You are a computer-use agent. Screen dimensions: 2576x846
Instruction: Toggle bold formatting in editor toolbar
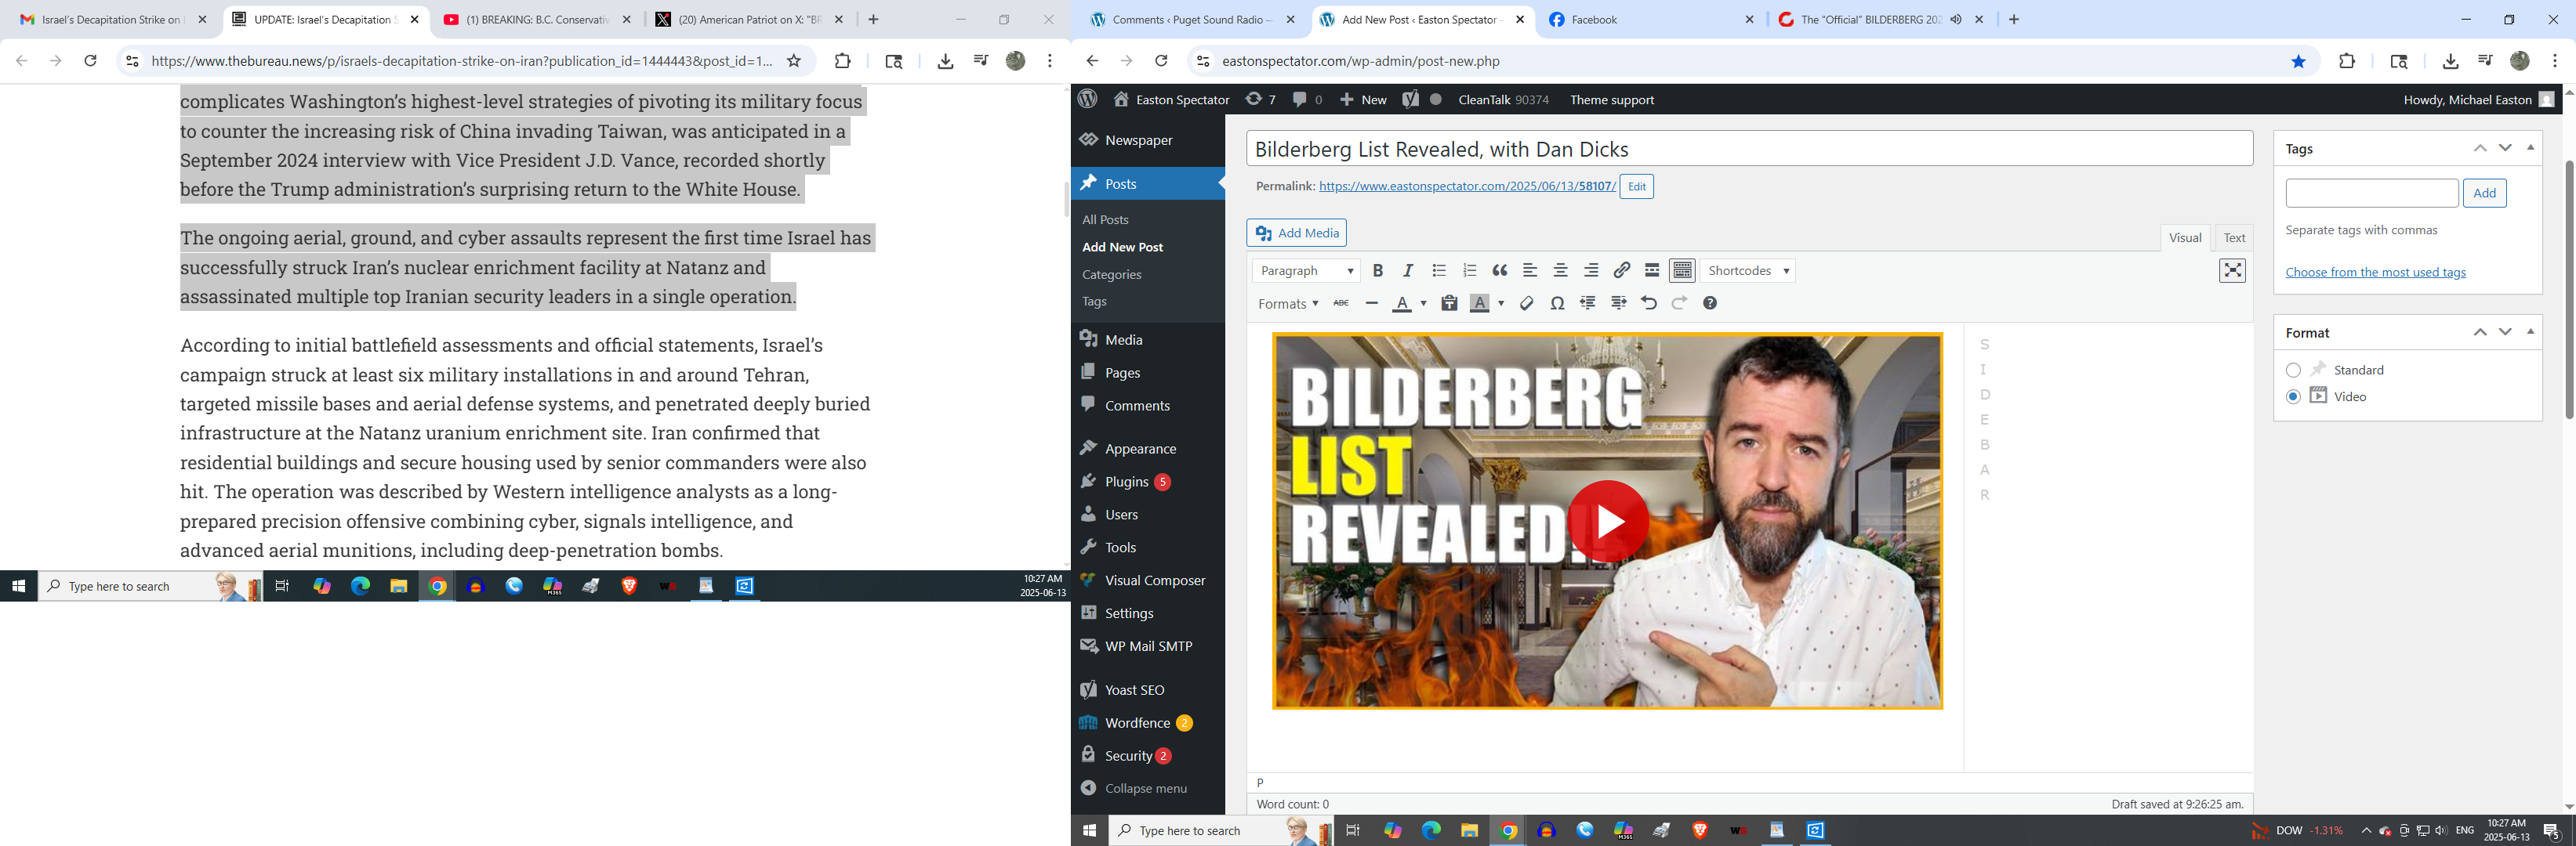tap(1377, 271)
